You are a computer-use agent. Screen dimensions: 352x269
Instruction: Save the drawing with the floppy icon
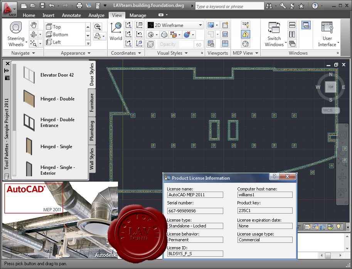point(42,6)
